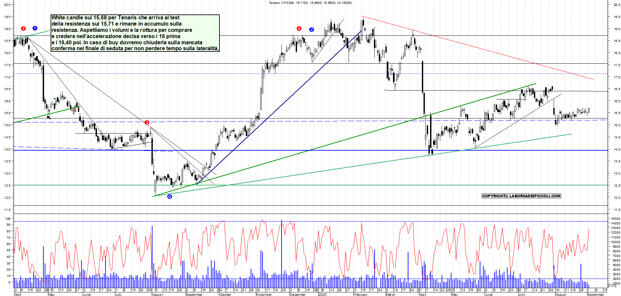Click 19.5 on the left price axis
Image resolution: width=621 pixels, height=296 pixels.
coord(7,17)
